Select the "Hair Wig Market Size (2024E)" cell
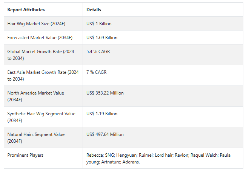This screenshot has height=171, width=246. [x=37, y=24]
